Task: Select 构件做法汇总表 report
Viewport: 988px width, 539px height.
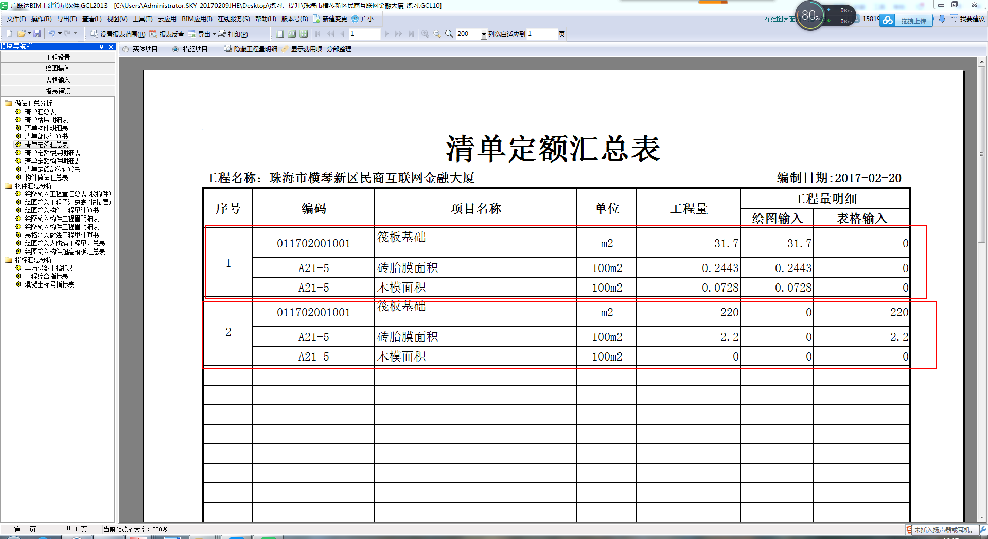Action: pos(46,177)
